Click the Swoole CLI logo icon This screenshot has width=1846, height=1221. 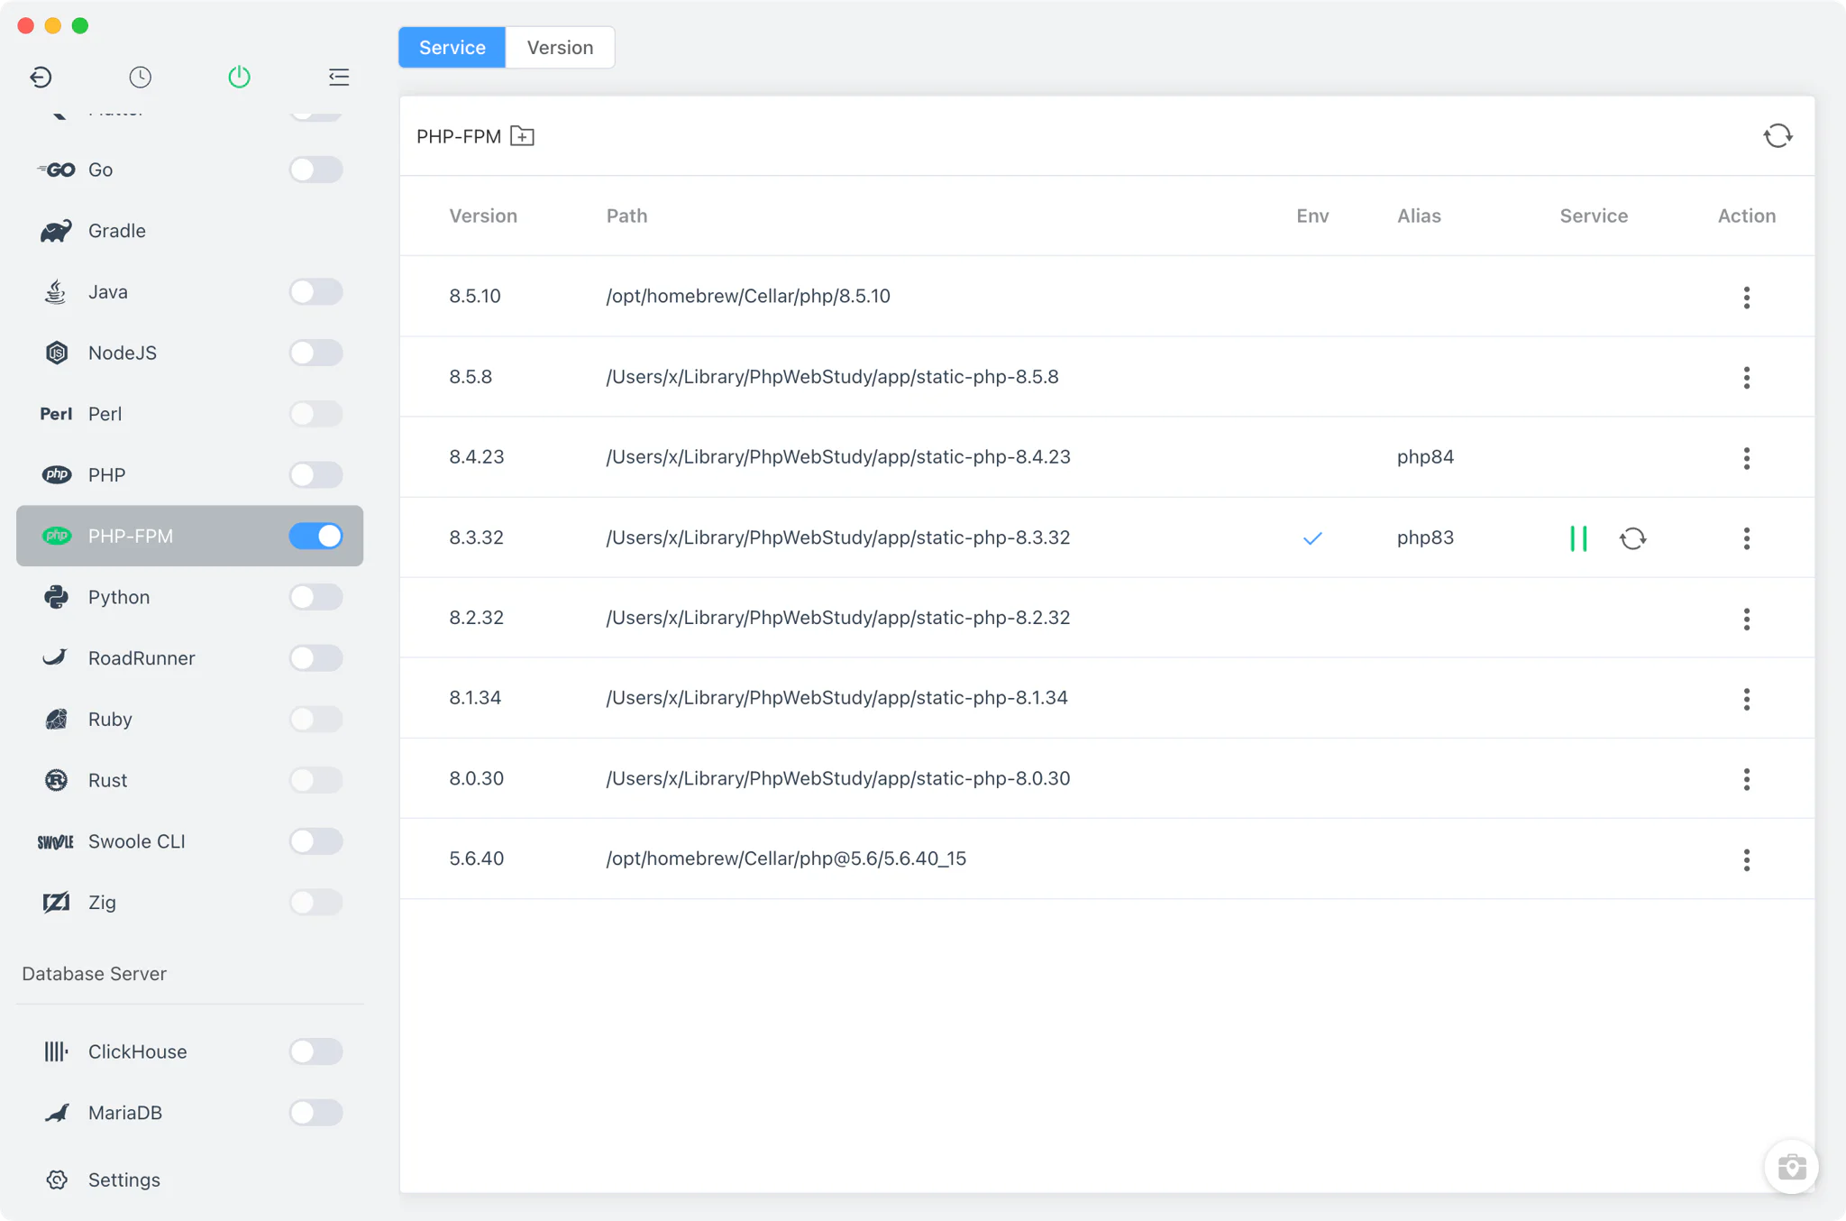(x=56, y=841)
